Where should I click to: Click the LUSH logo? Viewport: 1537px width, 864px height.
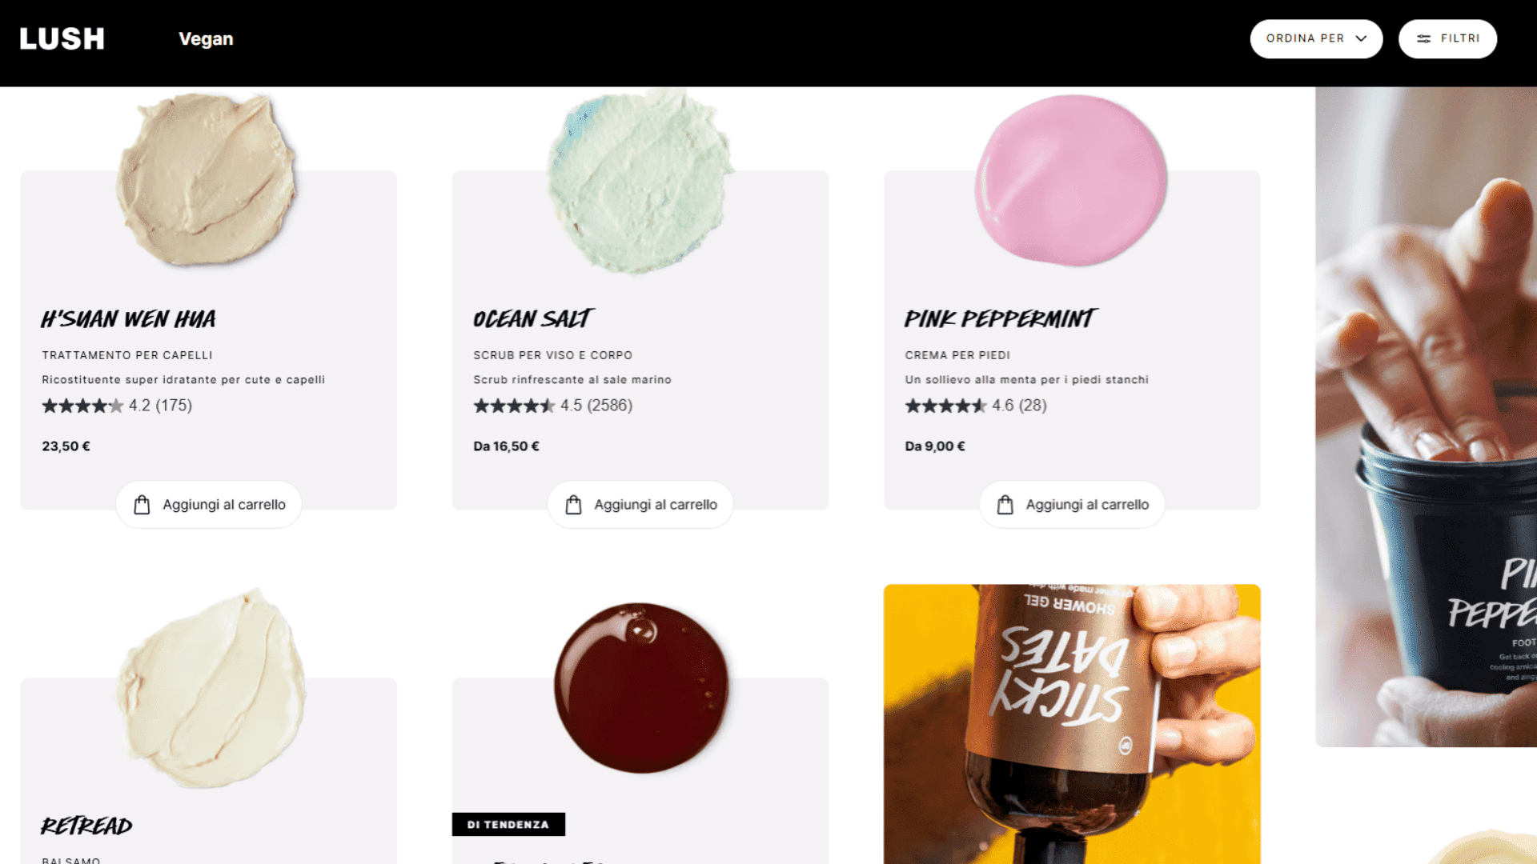62,38
